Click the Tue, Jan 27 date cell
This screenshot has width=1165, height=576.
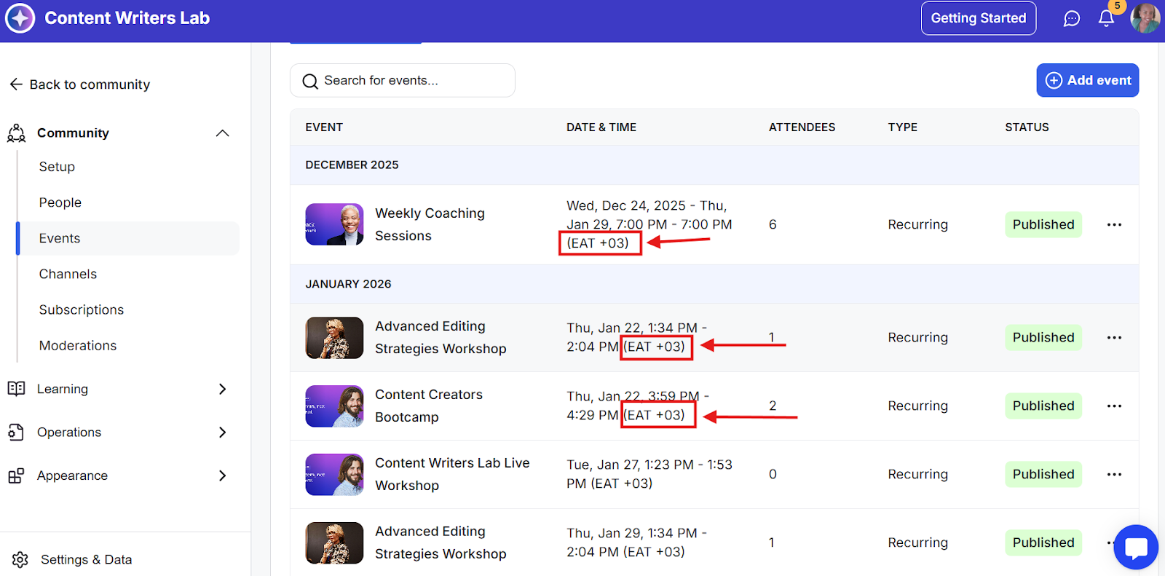point(649,474)
